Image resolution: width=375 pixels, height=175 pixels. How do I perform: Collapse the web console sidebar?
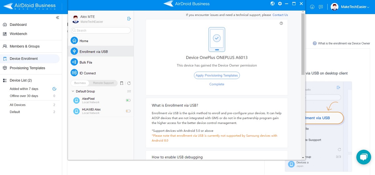pos(57,17)
